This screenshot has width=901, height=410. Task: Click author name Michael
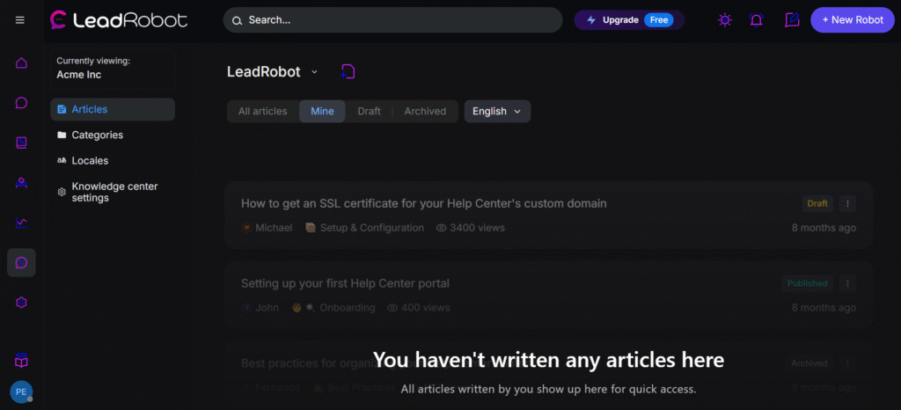point(274,228)
